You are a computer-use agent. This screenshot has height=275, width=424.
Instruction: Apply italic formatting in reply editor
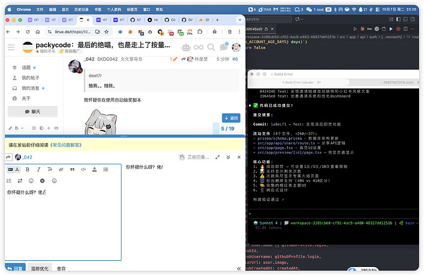coord(39,169)
